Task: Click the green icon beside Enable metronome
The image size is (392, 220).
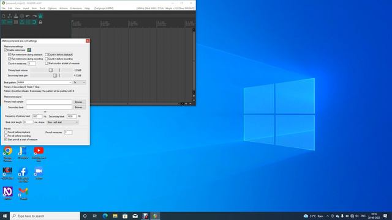Action: click(29, 50)
